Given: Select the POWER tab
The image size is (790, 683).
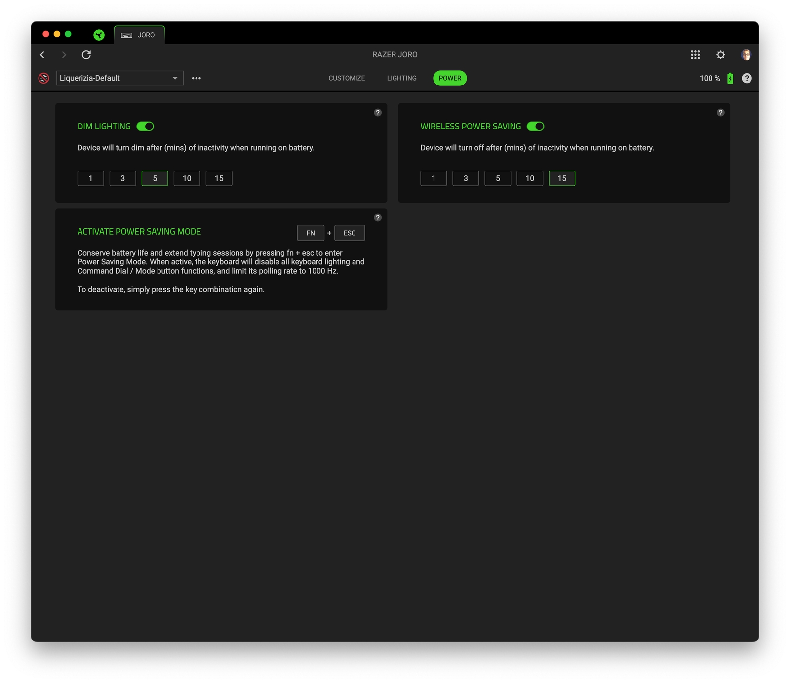Looking at the screenshot, I should click(x=450, y=78).
